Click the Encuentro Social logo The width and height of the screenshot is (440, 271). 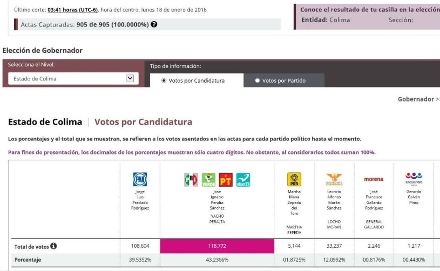(x=414, y=178)
